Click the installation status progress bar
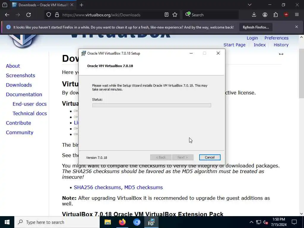304x228 pixels. pyautogui.click(x=152, y=105)
